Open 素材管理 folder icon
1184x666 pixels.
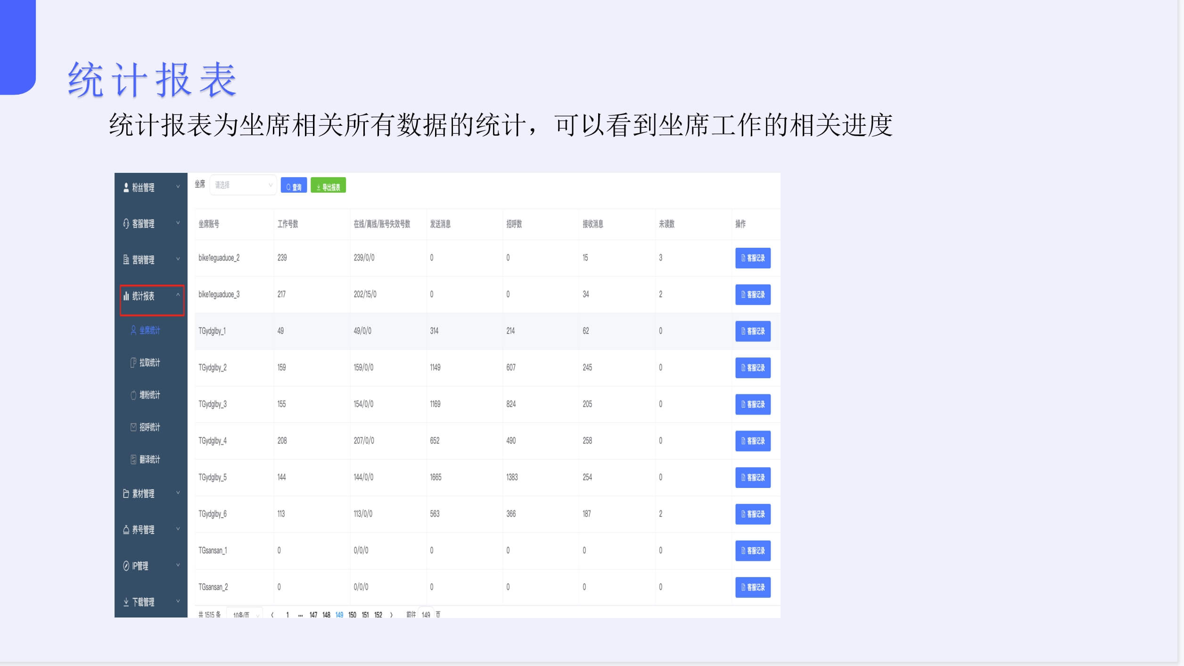coord(125,493)
